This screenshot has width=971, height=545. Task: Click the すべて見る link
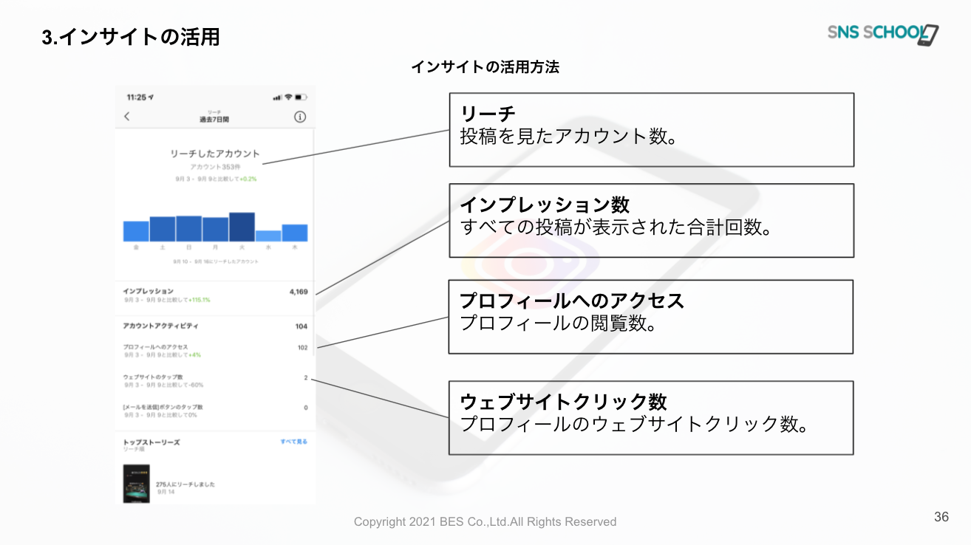click(x=293, y=442)
